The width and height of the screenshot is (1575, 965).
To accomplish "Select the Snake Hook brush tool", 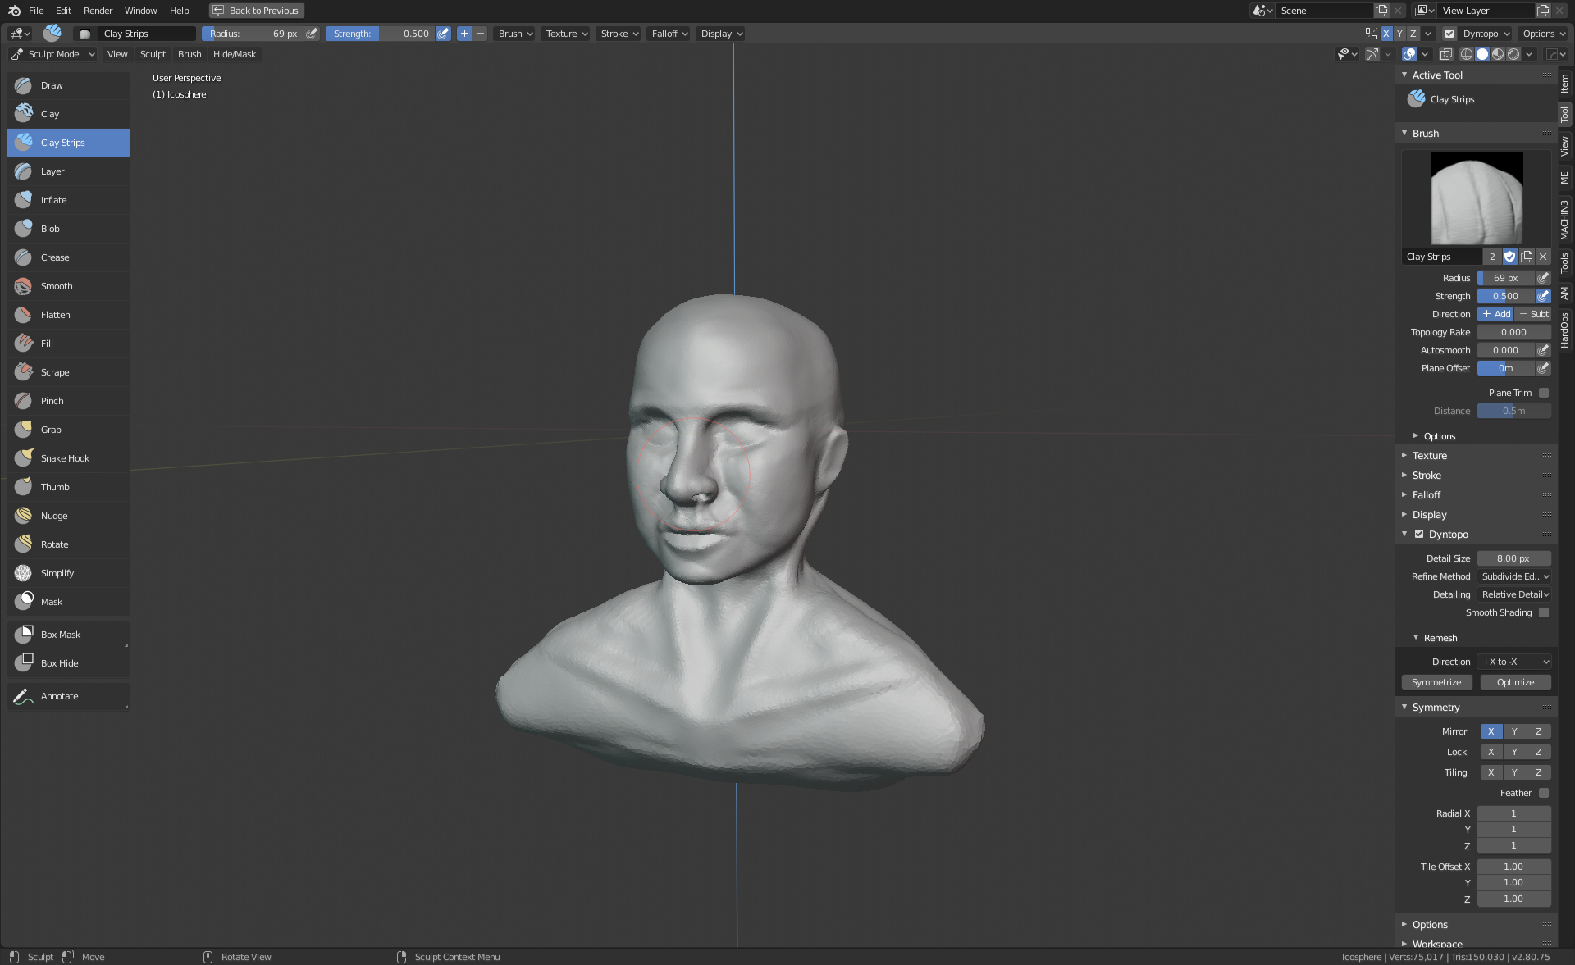I will coord(65,458).
